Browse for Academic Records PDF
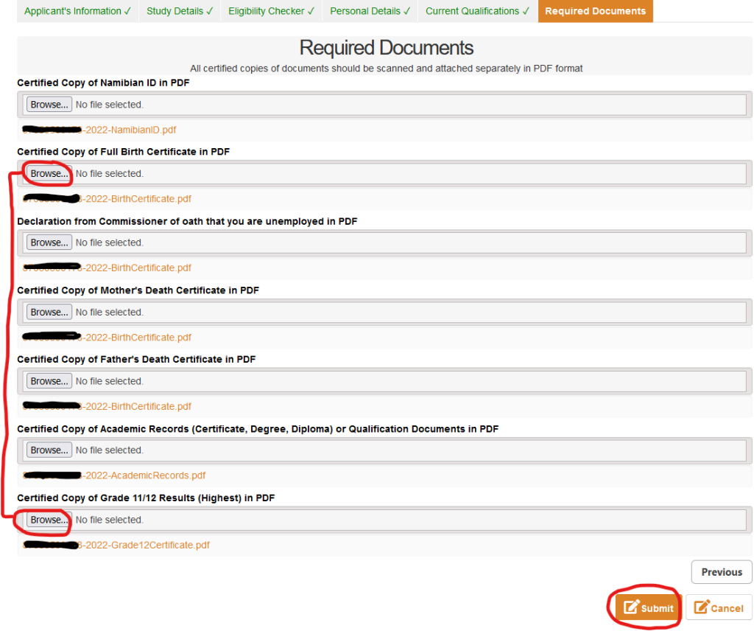The height and width of the screenshot is (631, 754). [49, 450]
